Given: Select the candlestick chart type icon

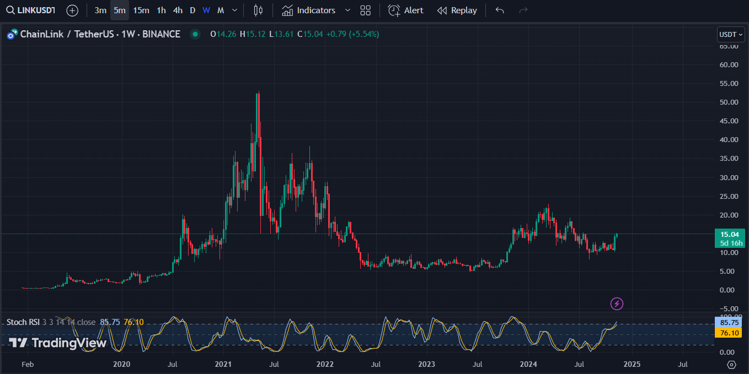Looking at the screenshot, I should point(258,10).
